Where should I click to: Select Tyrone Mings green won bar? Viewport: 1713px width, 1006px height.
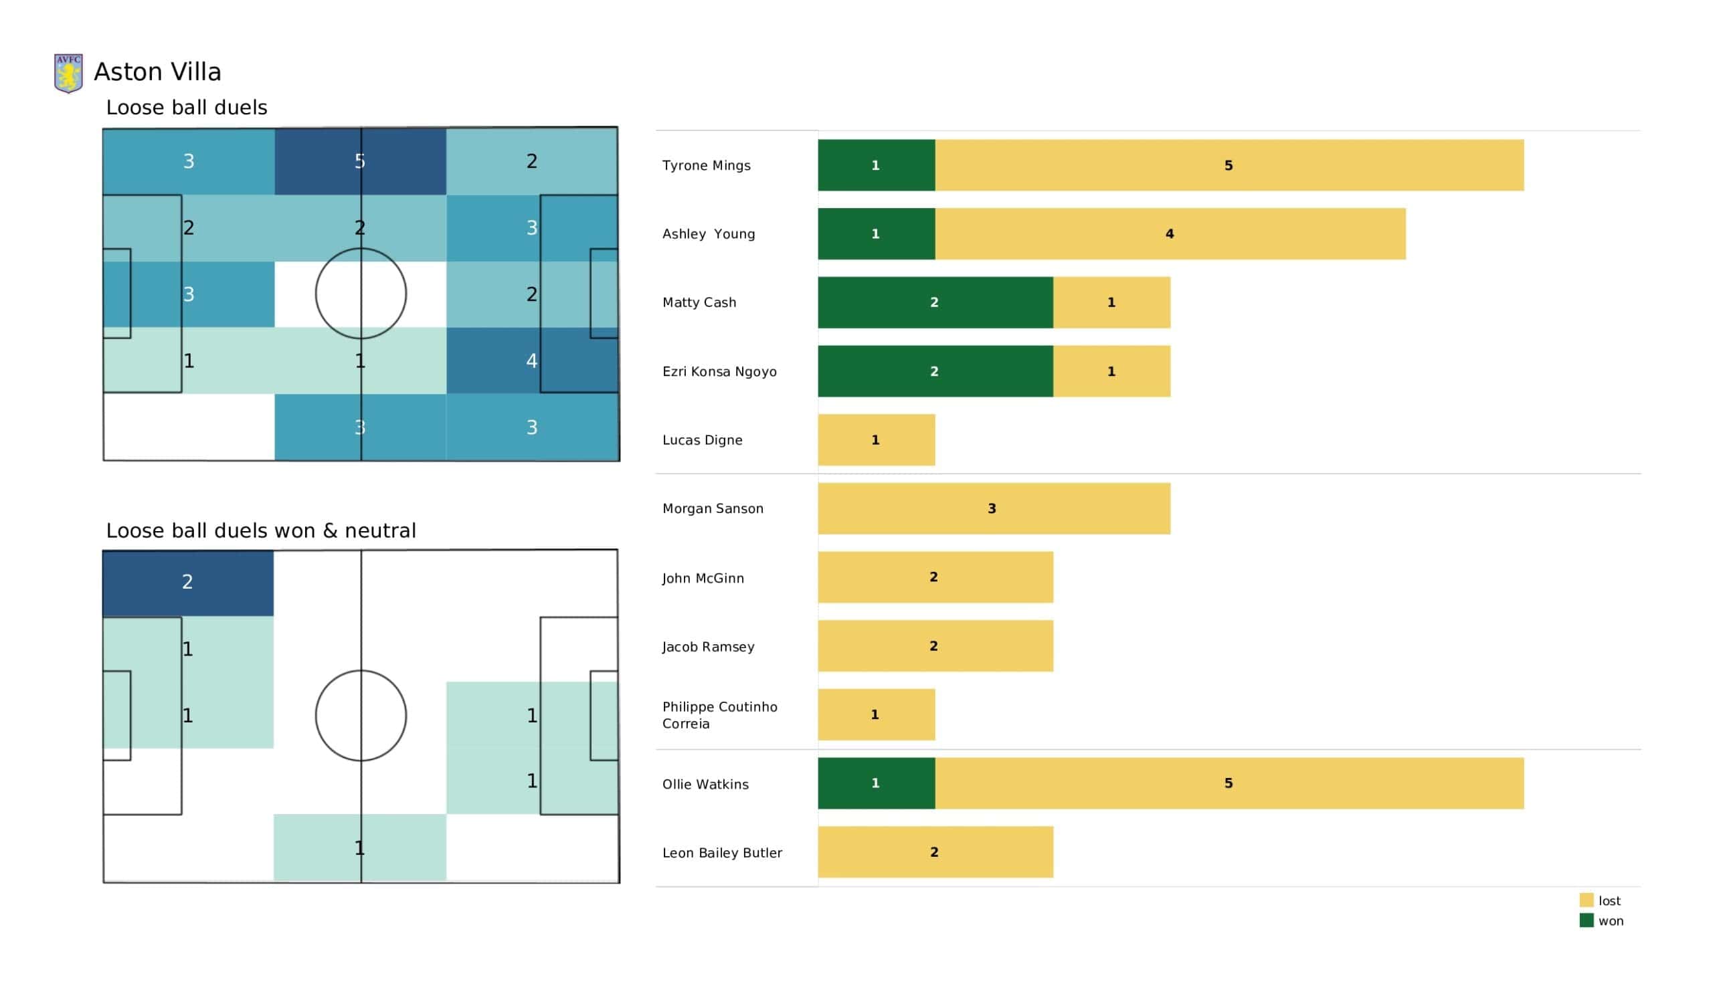(876, 165)
